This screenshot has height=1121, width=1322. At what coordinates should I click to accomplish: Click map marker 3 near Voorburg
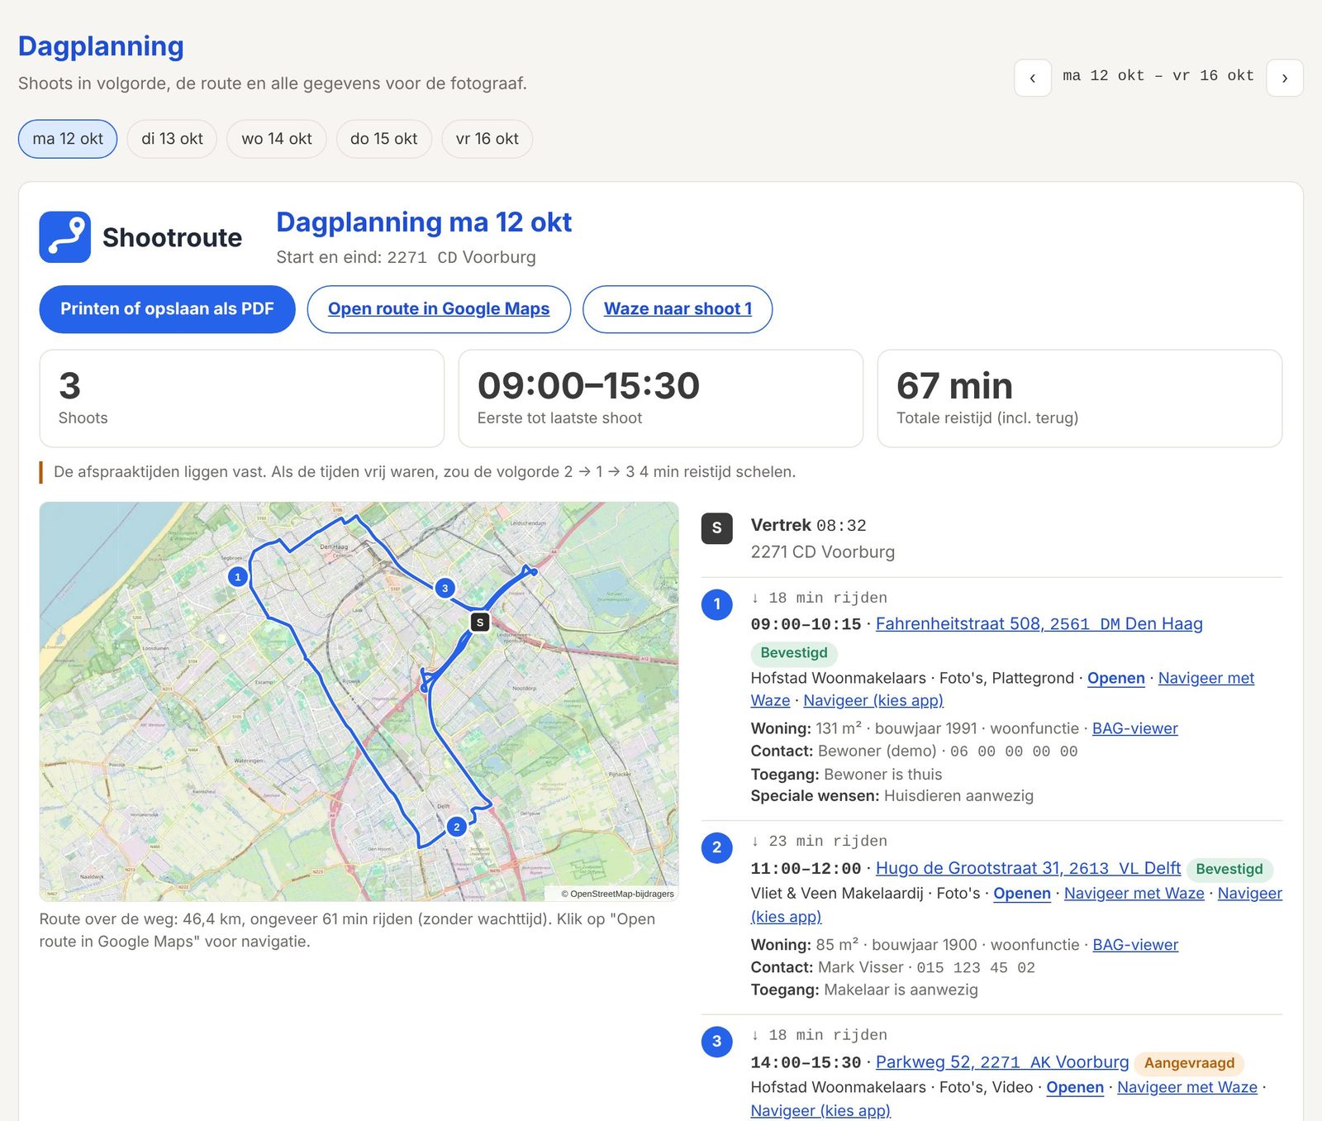click(445, 588)
